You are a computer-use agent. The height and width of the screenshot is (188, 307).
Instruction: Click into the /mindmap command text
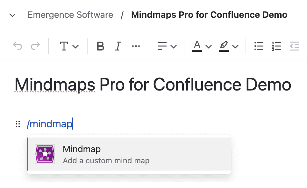pos(50,124)
